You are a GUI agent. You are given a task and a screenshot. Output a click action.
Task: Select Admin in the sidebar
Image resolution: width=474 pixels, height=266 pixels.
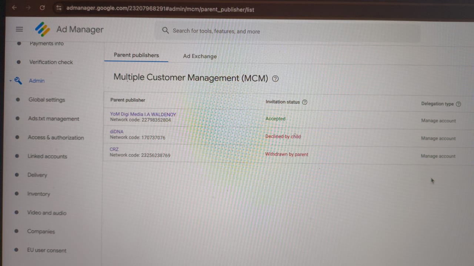click(x=37, y=81)
